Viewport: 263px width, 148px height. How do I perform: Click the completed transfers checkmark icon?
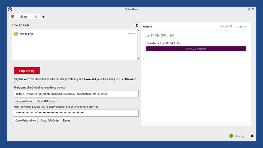coord(226,26)
